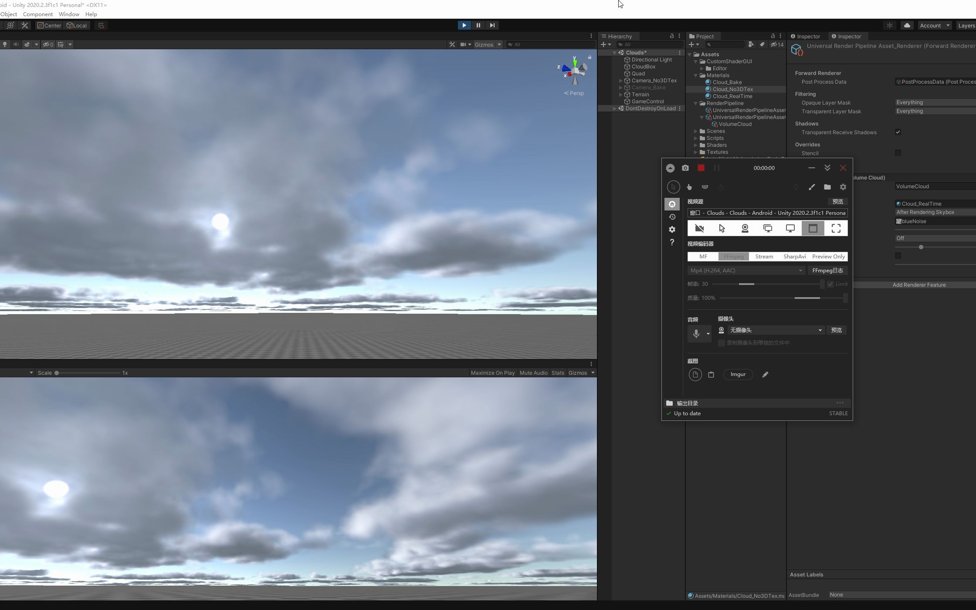Enable the Stencil override checkbox
The width and height of the screenshot is (976, 610).
898,152
